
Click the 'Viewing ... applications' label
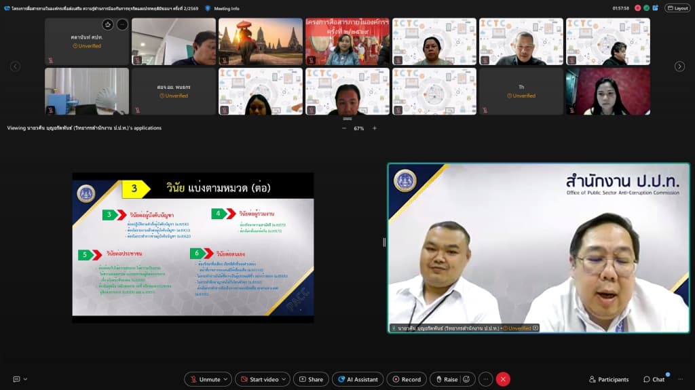click(84, 128)
